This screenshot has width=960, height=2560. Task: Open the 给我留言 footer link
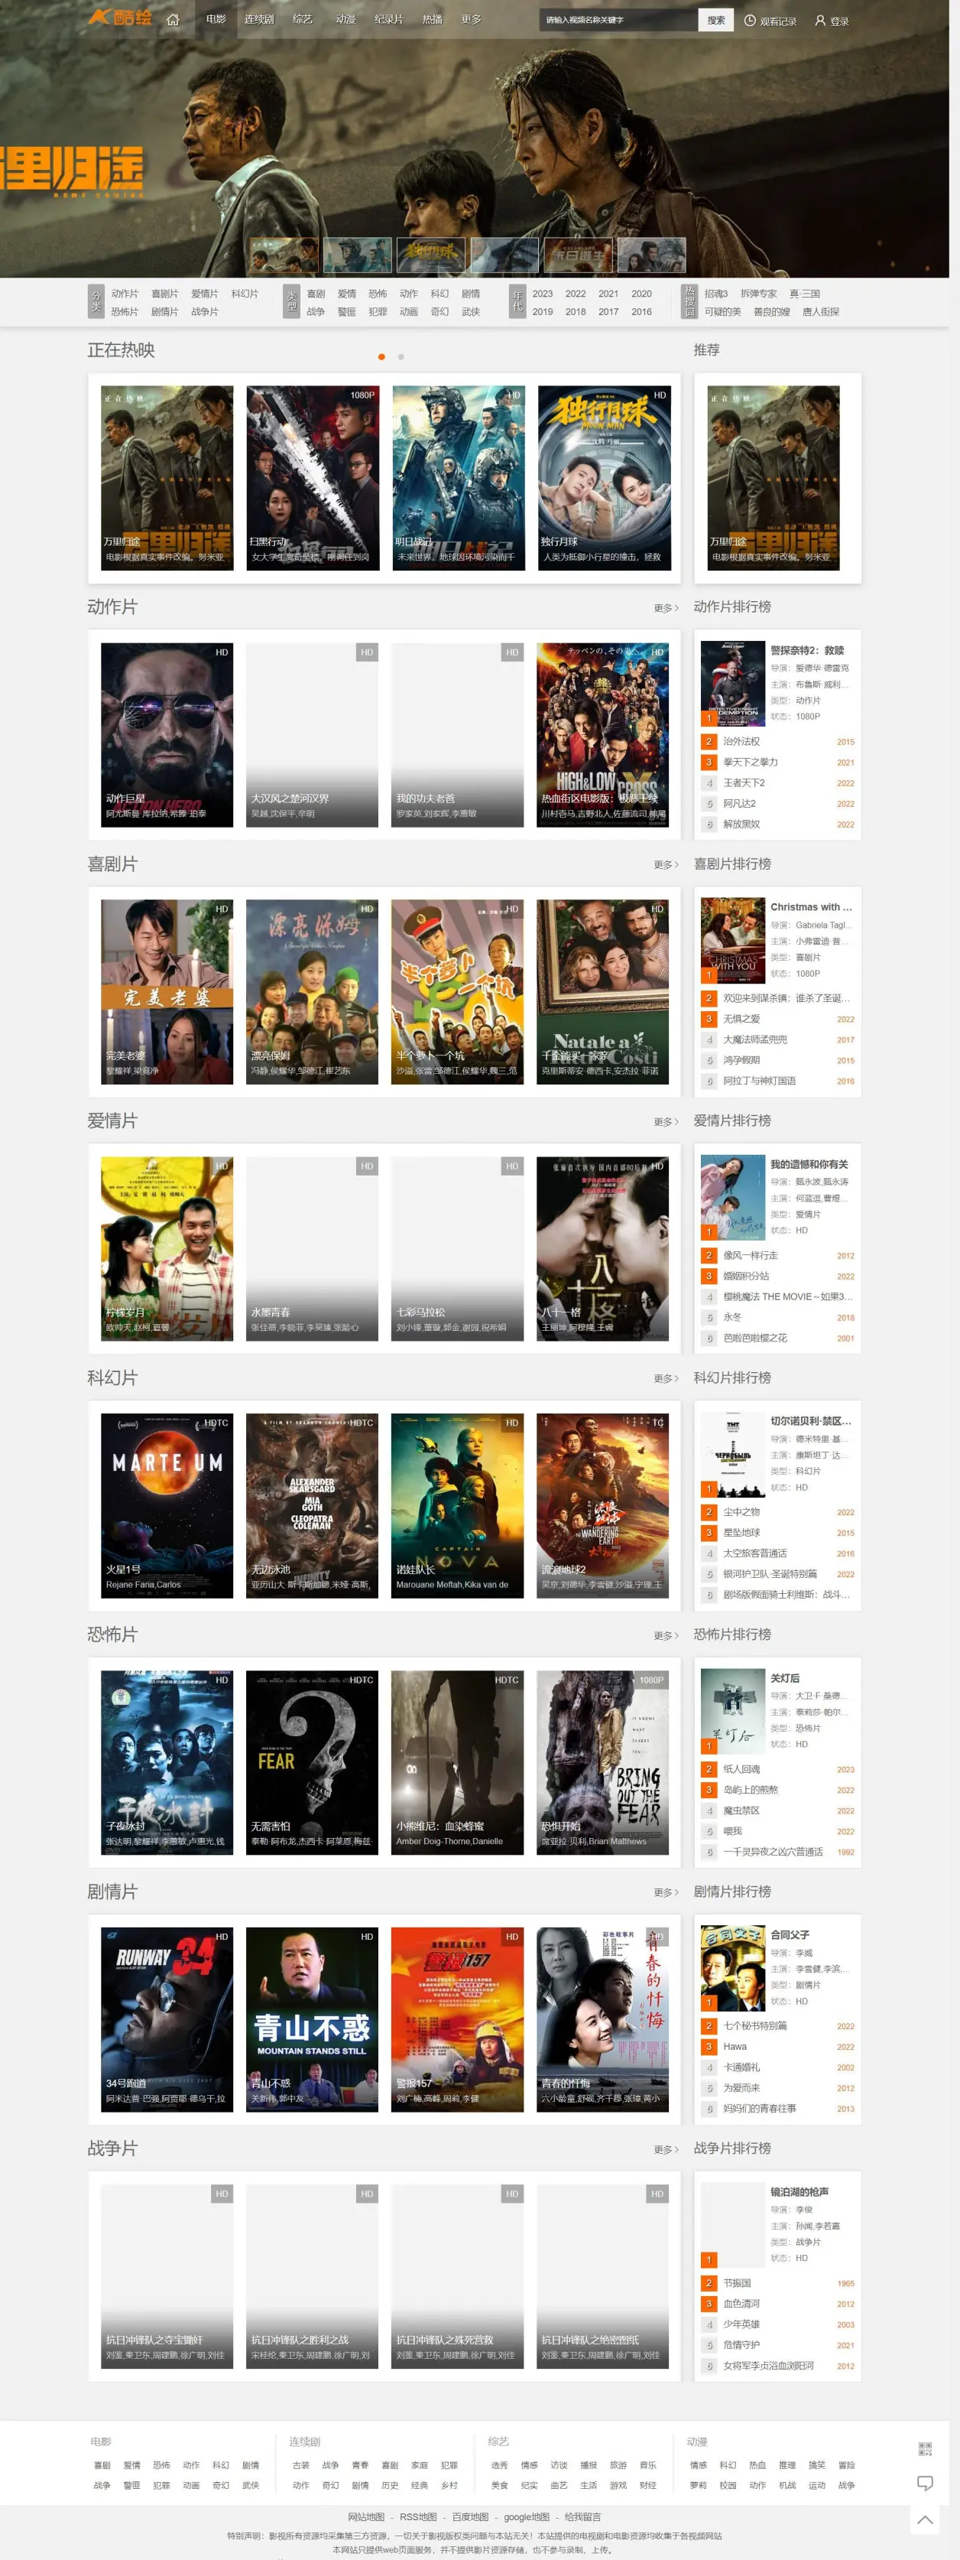click(582, 2517)
